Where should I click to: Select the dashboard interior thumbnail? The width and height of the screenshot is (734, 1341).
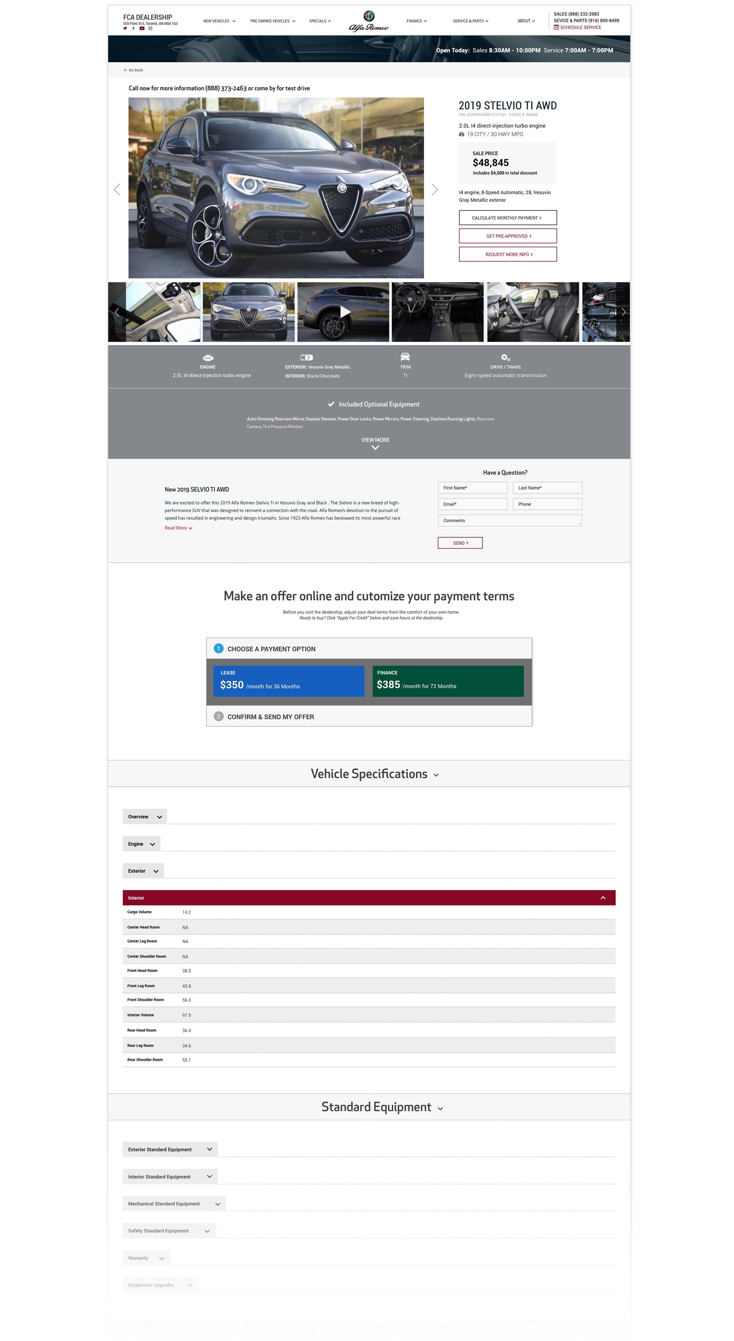pos(438,312)
